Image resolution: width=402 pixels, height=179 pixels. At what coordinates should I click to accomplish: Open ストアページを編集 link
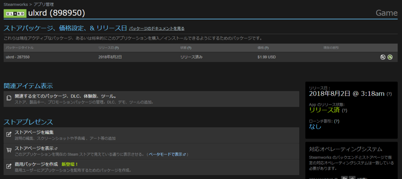coord(34,132)
